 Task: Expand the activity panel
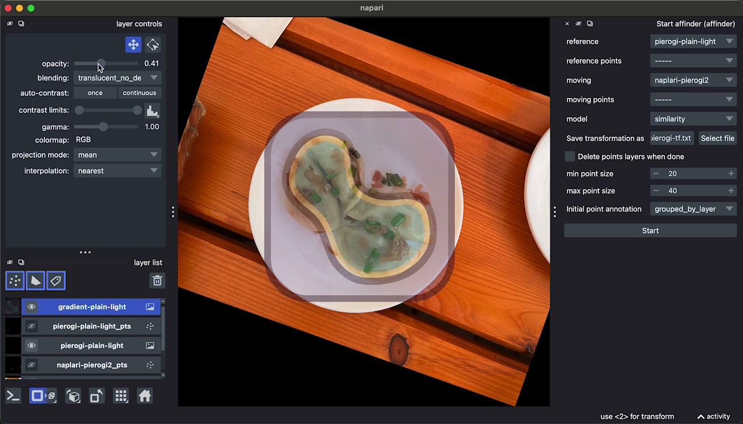tap(713, 417)
